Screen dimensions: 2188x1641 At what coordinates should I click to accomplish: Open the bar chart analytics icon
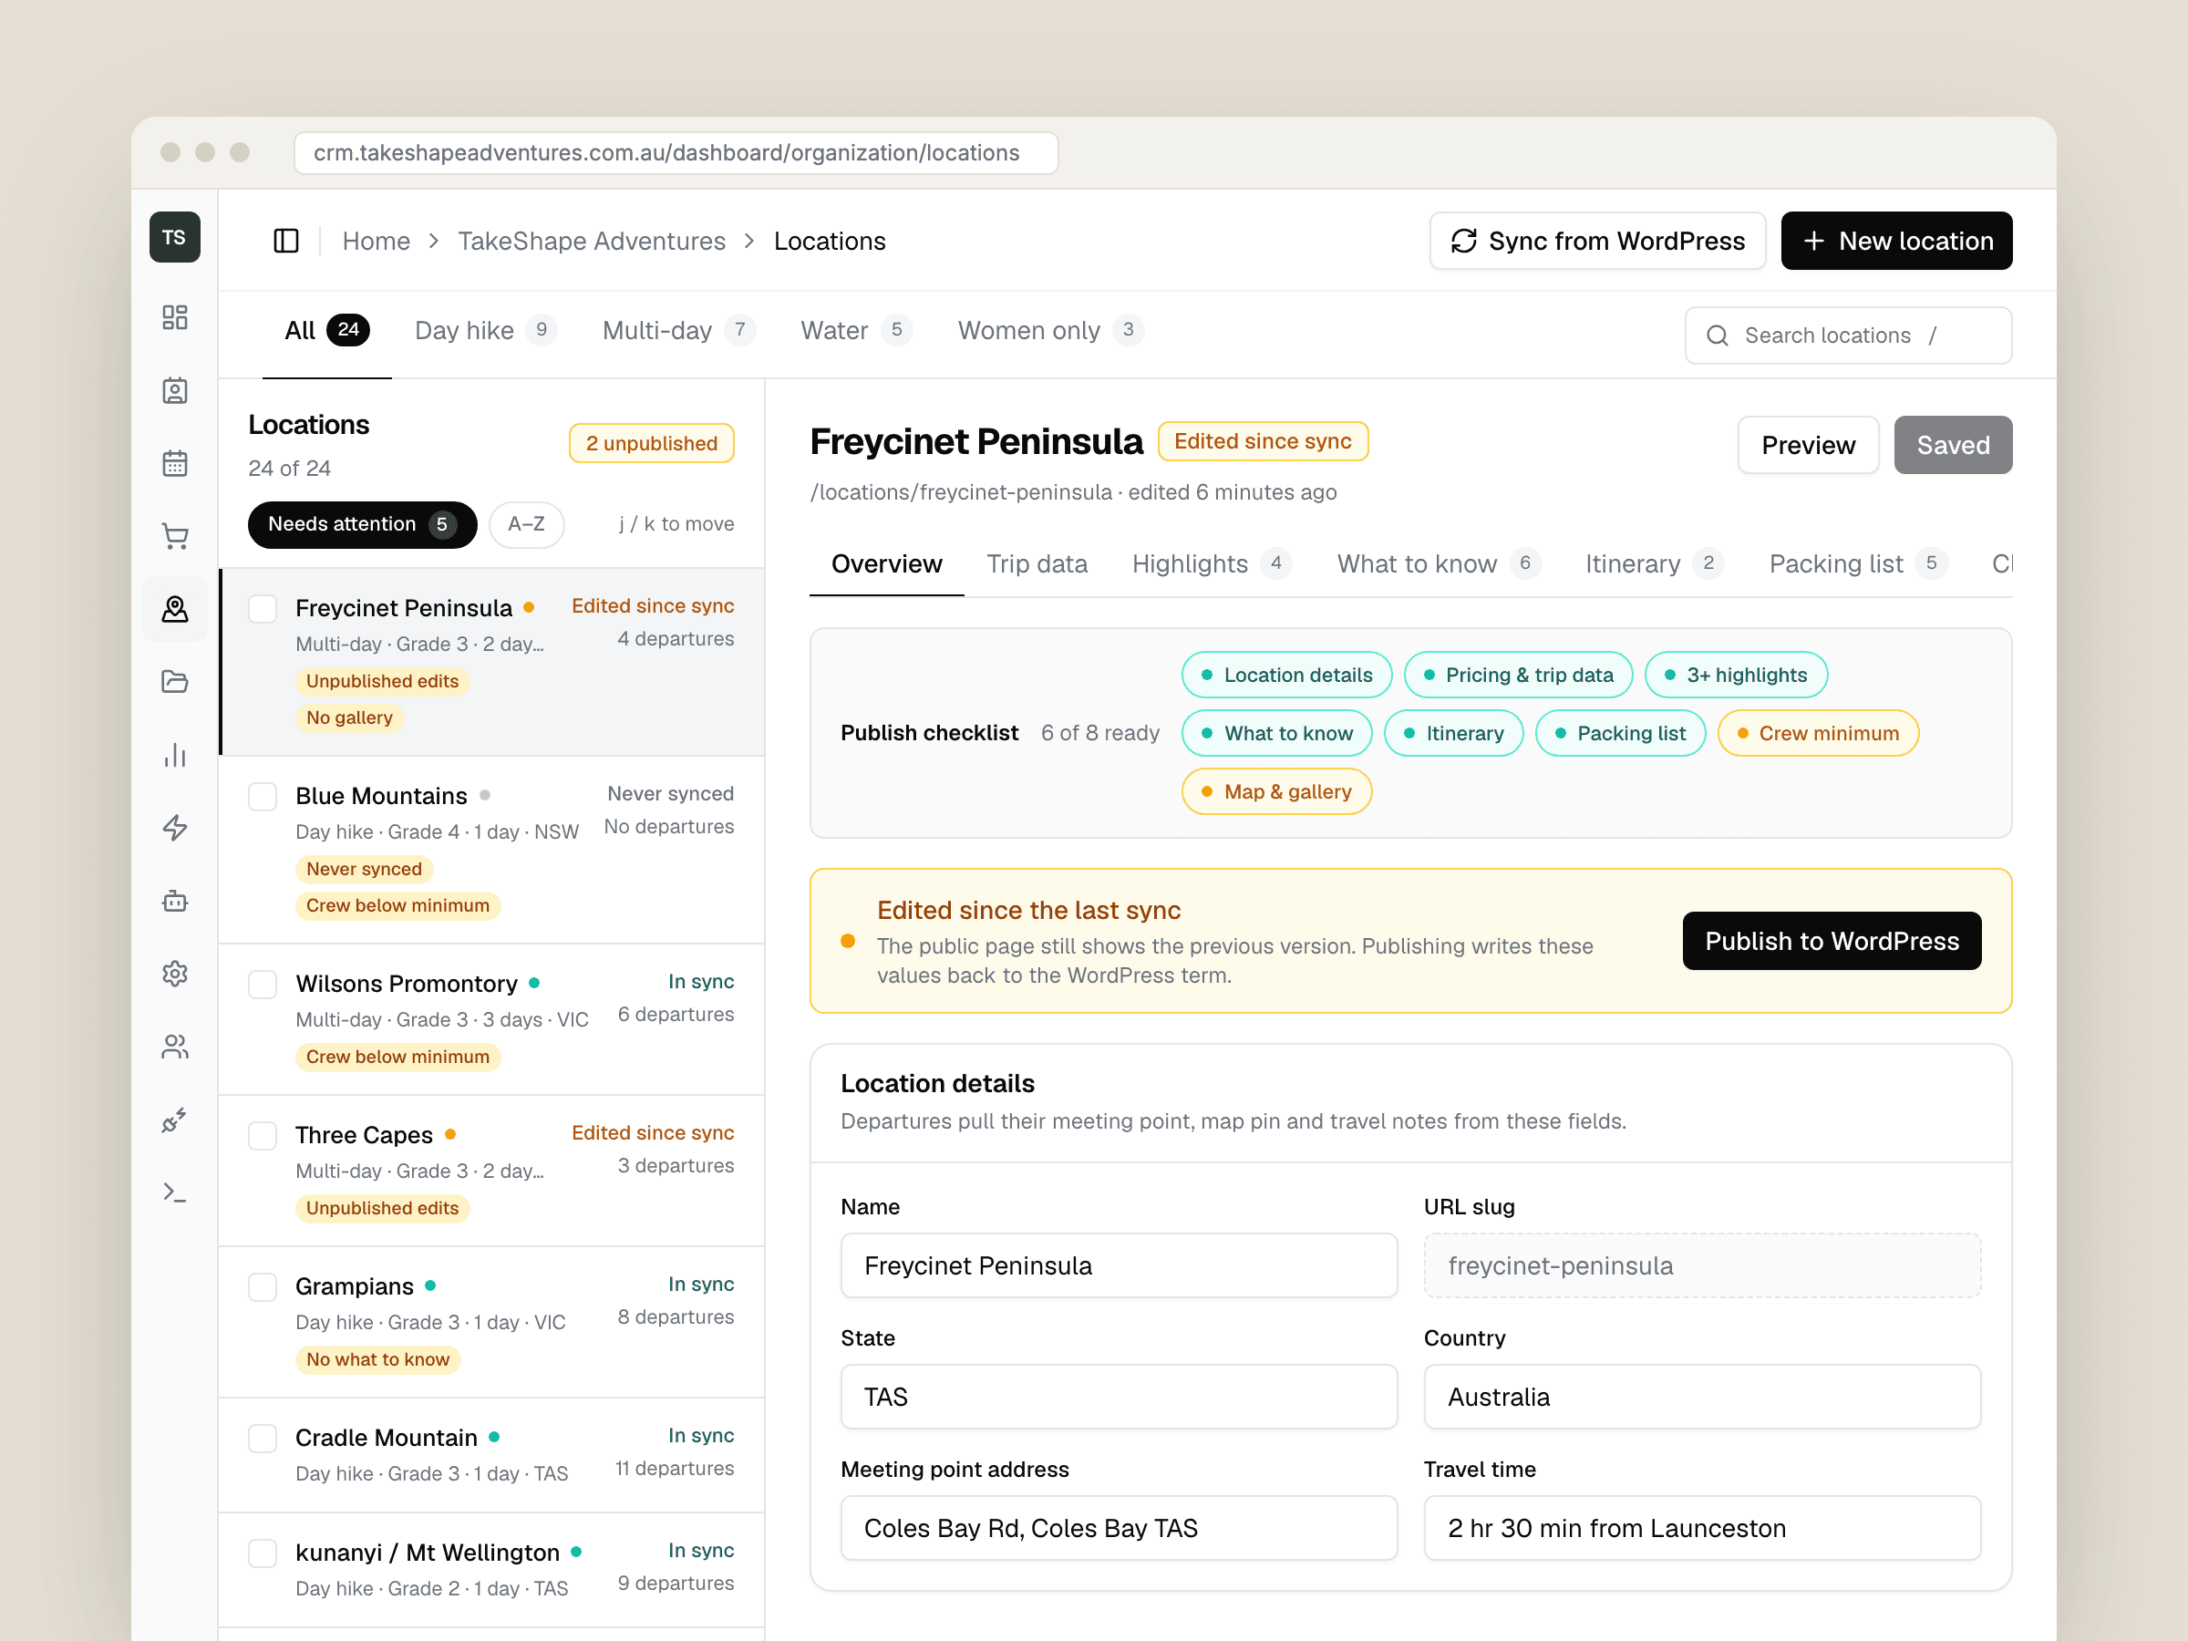(x=175, y=755)
